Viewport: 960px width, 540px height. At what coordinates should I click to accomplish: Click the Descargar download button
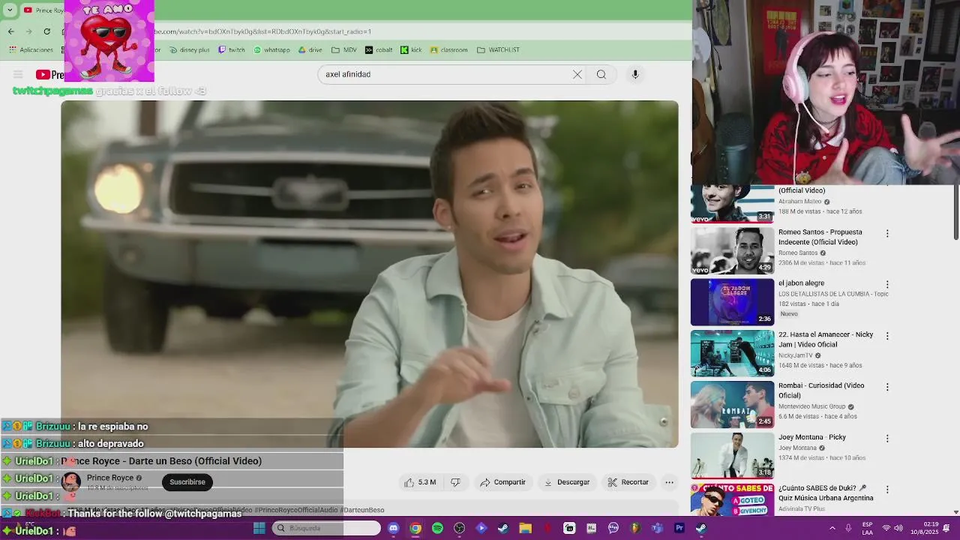point(566,482)
